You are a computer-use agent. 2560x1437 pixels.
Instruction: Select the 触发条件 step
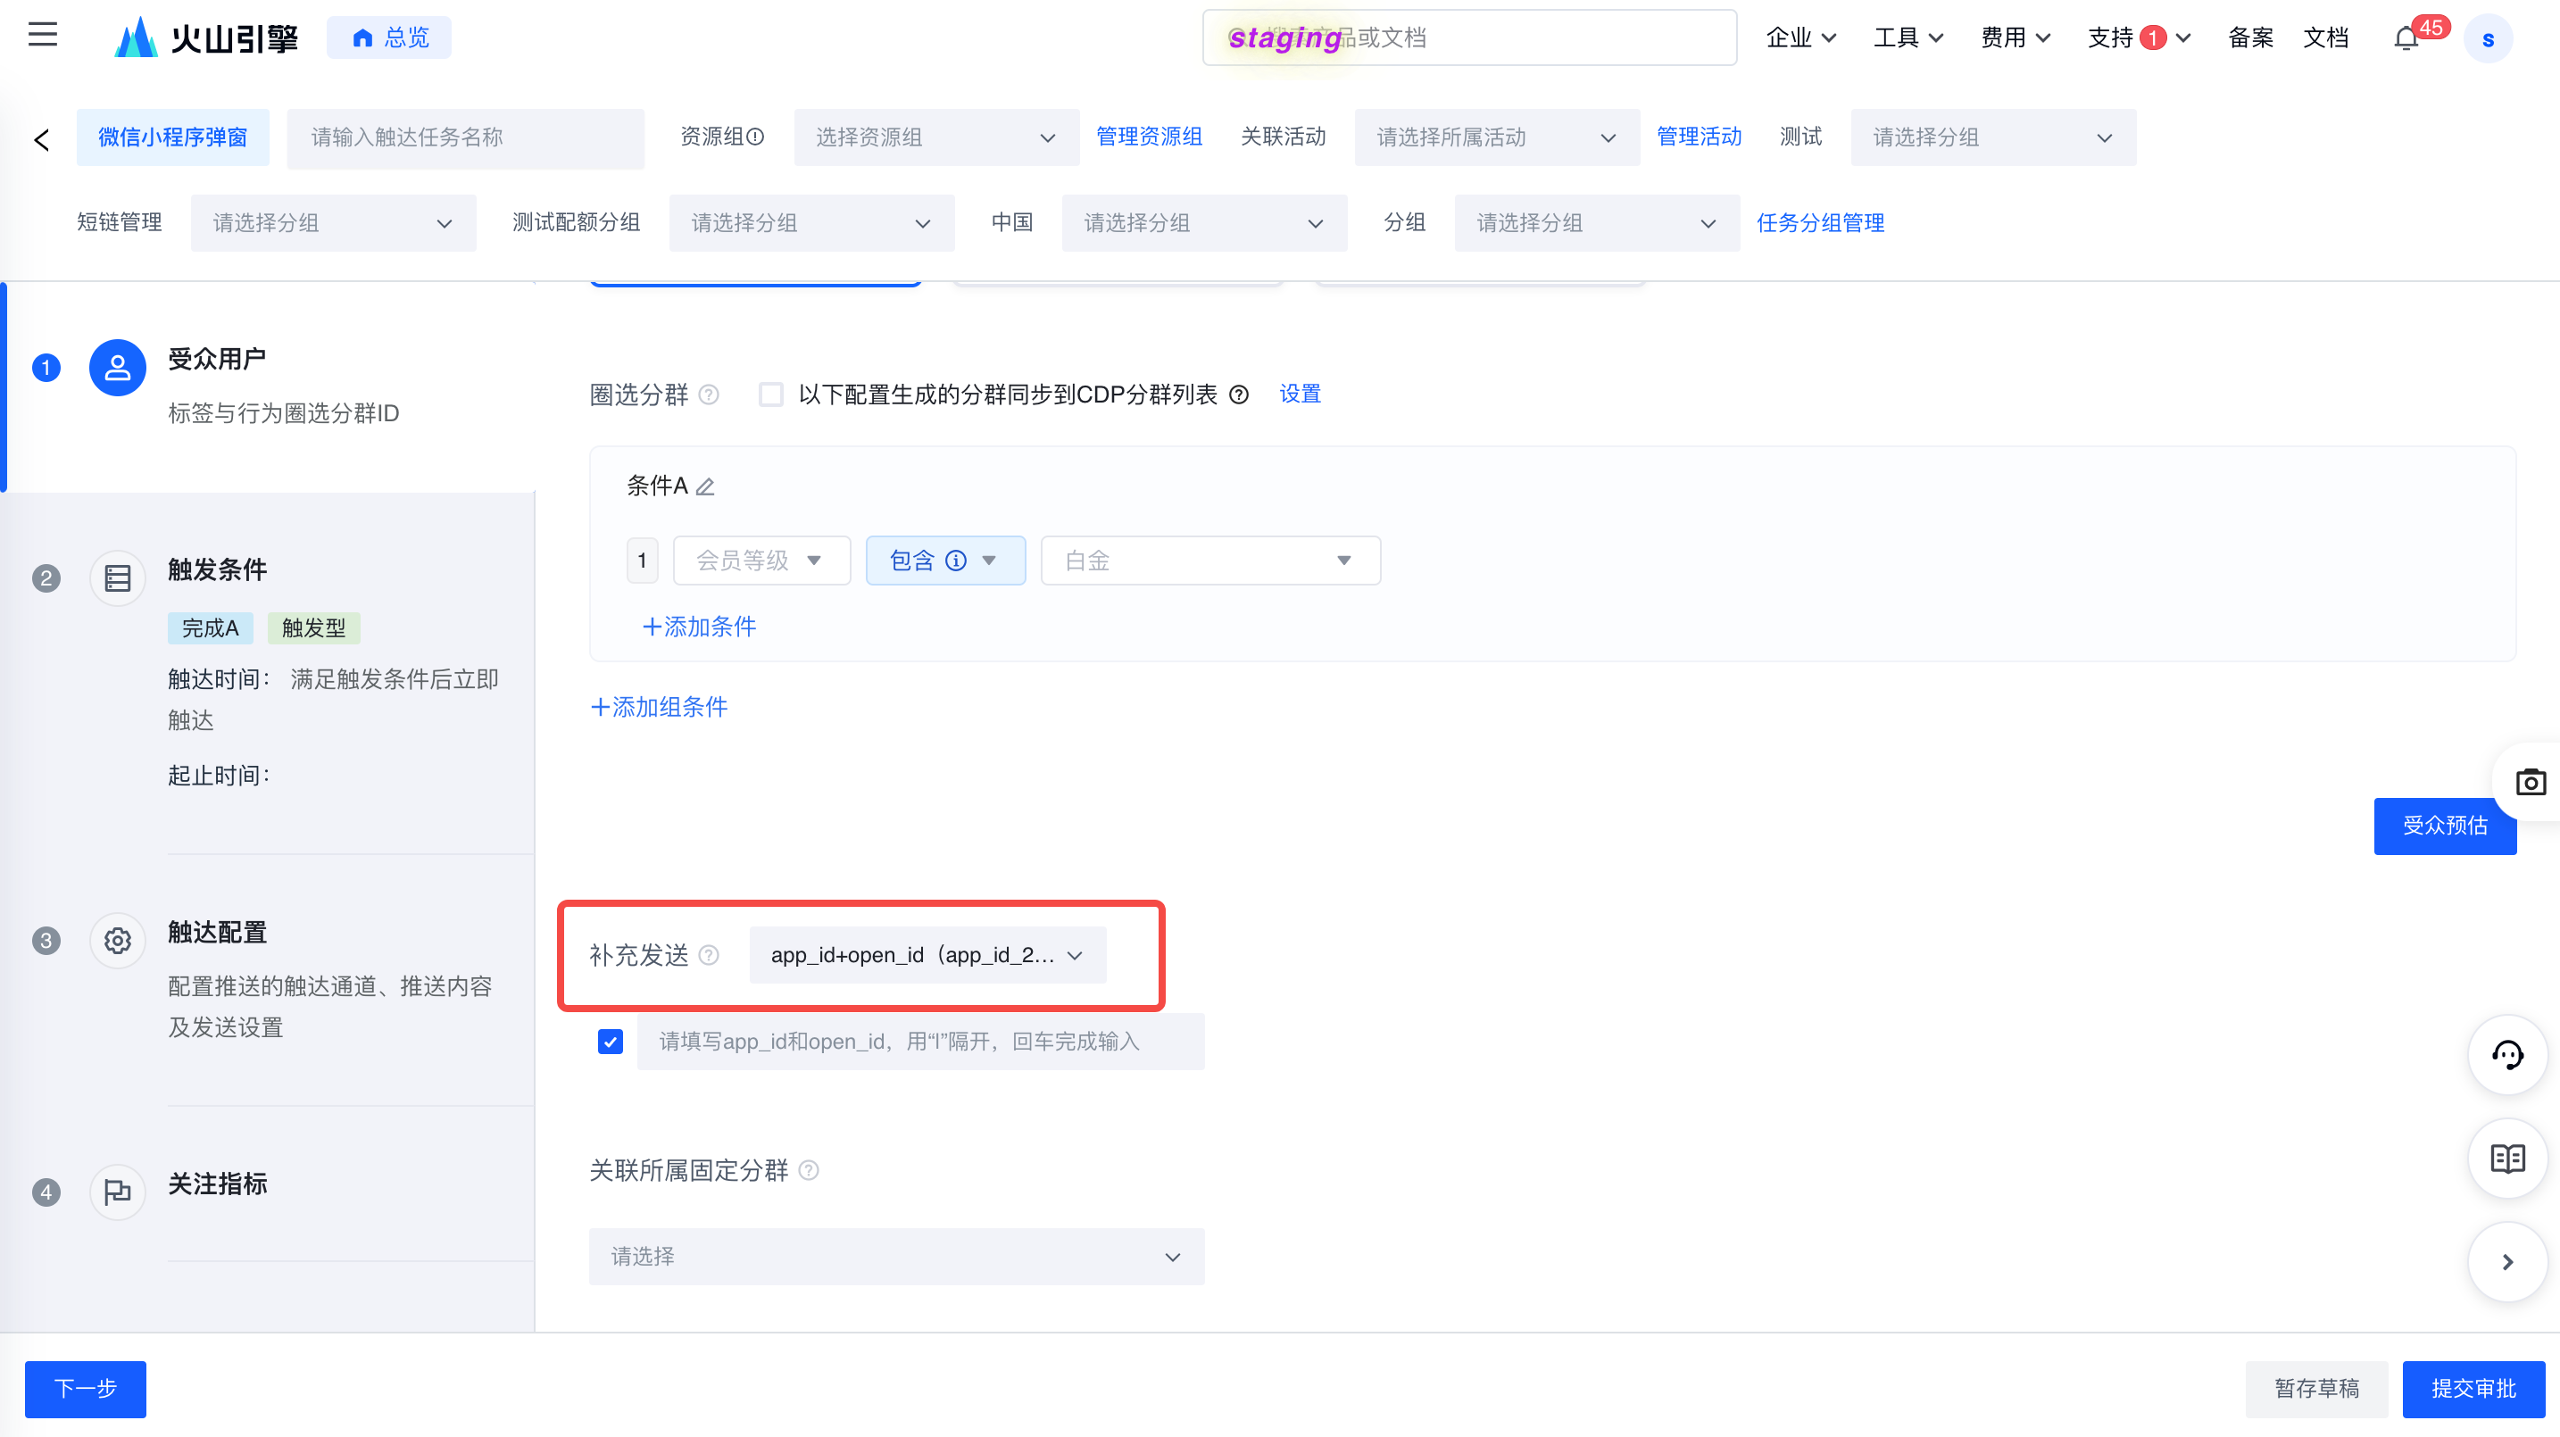click(x=217, y=569)
